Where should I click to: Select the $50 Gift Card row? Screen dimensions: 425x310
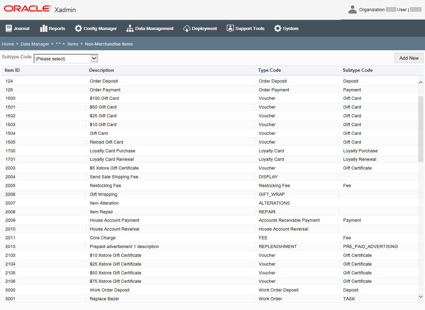209,107
